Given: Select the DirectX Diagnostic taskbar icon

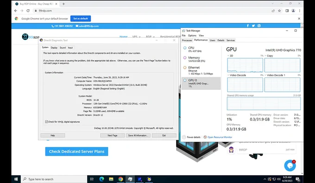Looking at the screenshot, I should 149,179.
